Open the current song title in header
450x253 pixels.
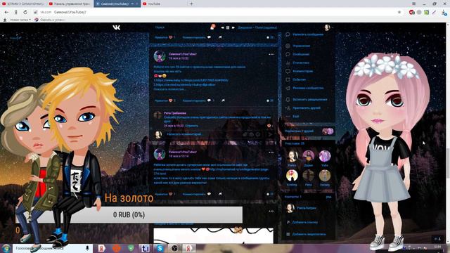coord(257,28)
